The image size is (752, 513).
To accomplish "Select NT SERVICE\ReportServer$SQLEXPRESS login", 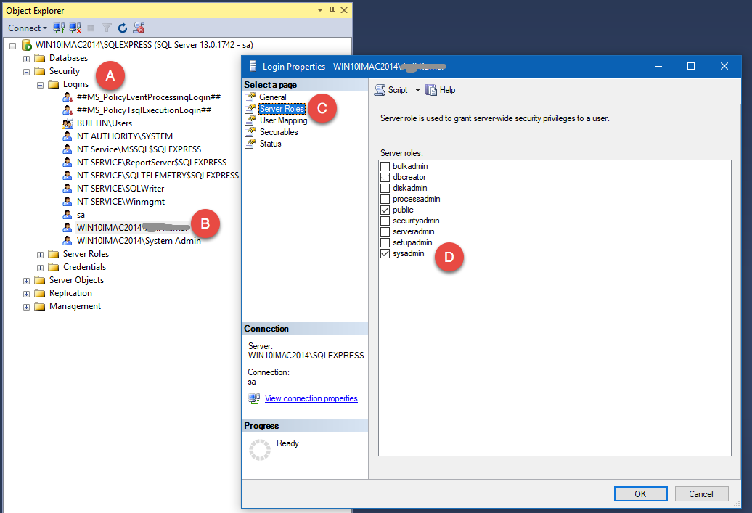I will click(x=152, y=163).
